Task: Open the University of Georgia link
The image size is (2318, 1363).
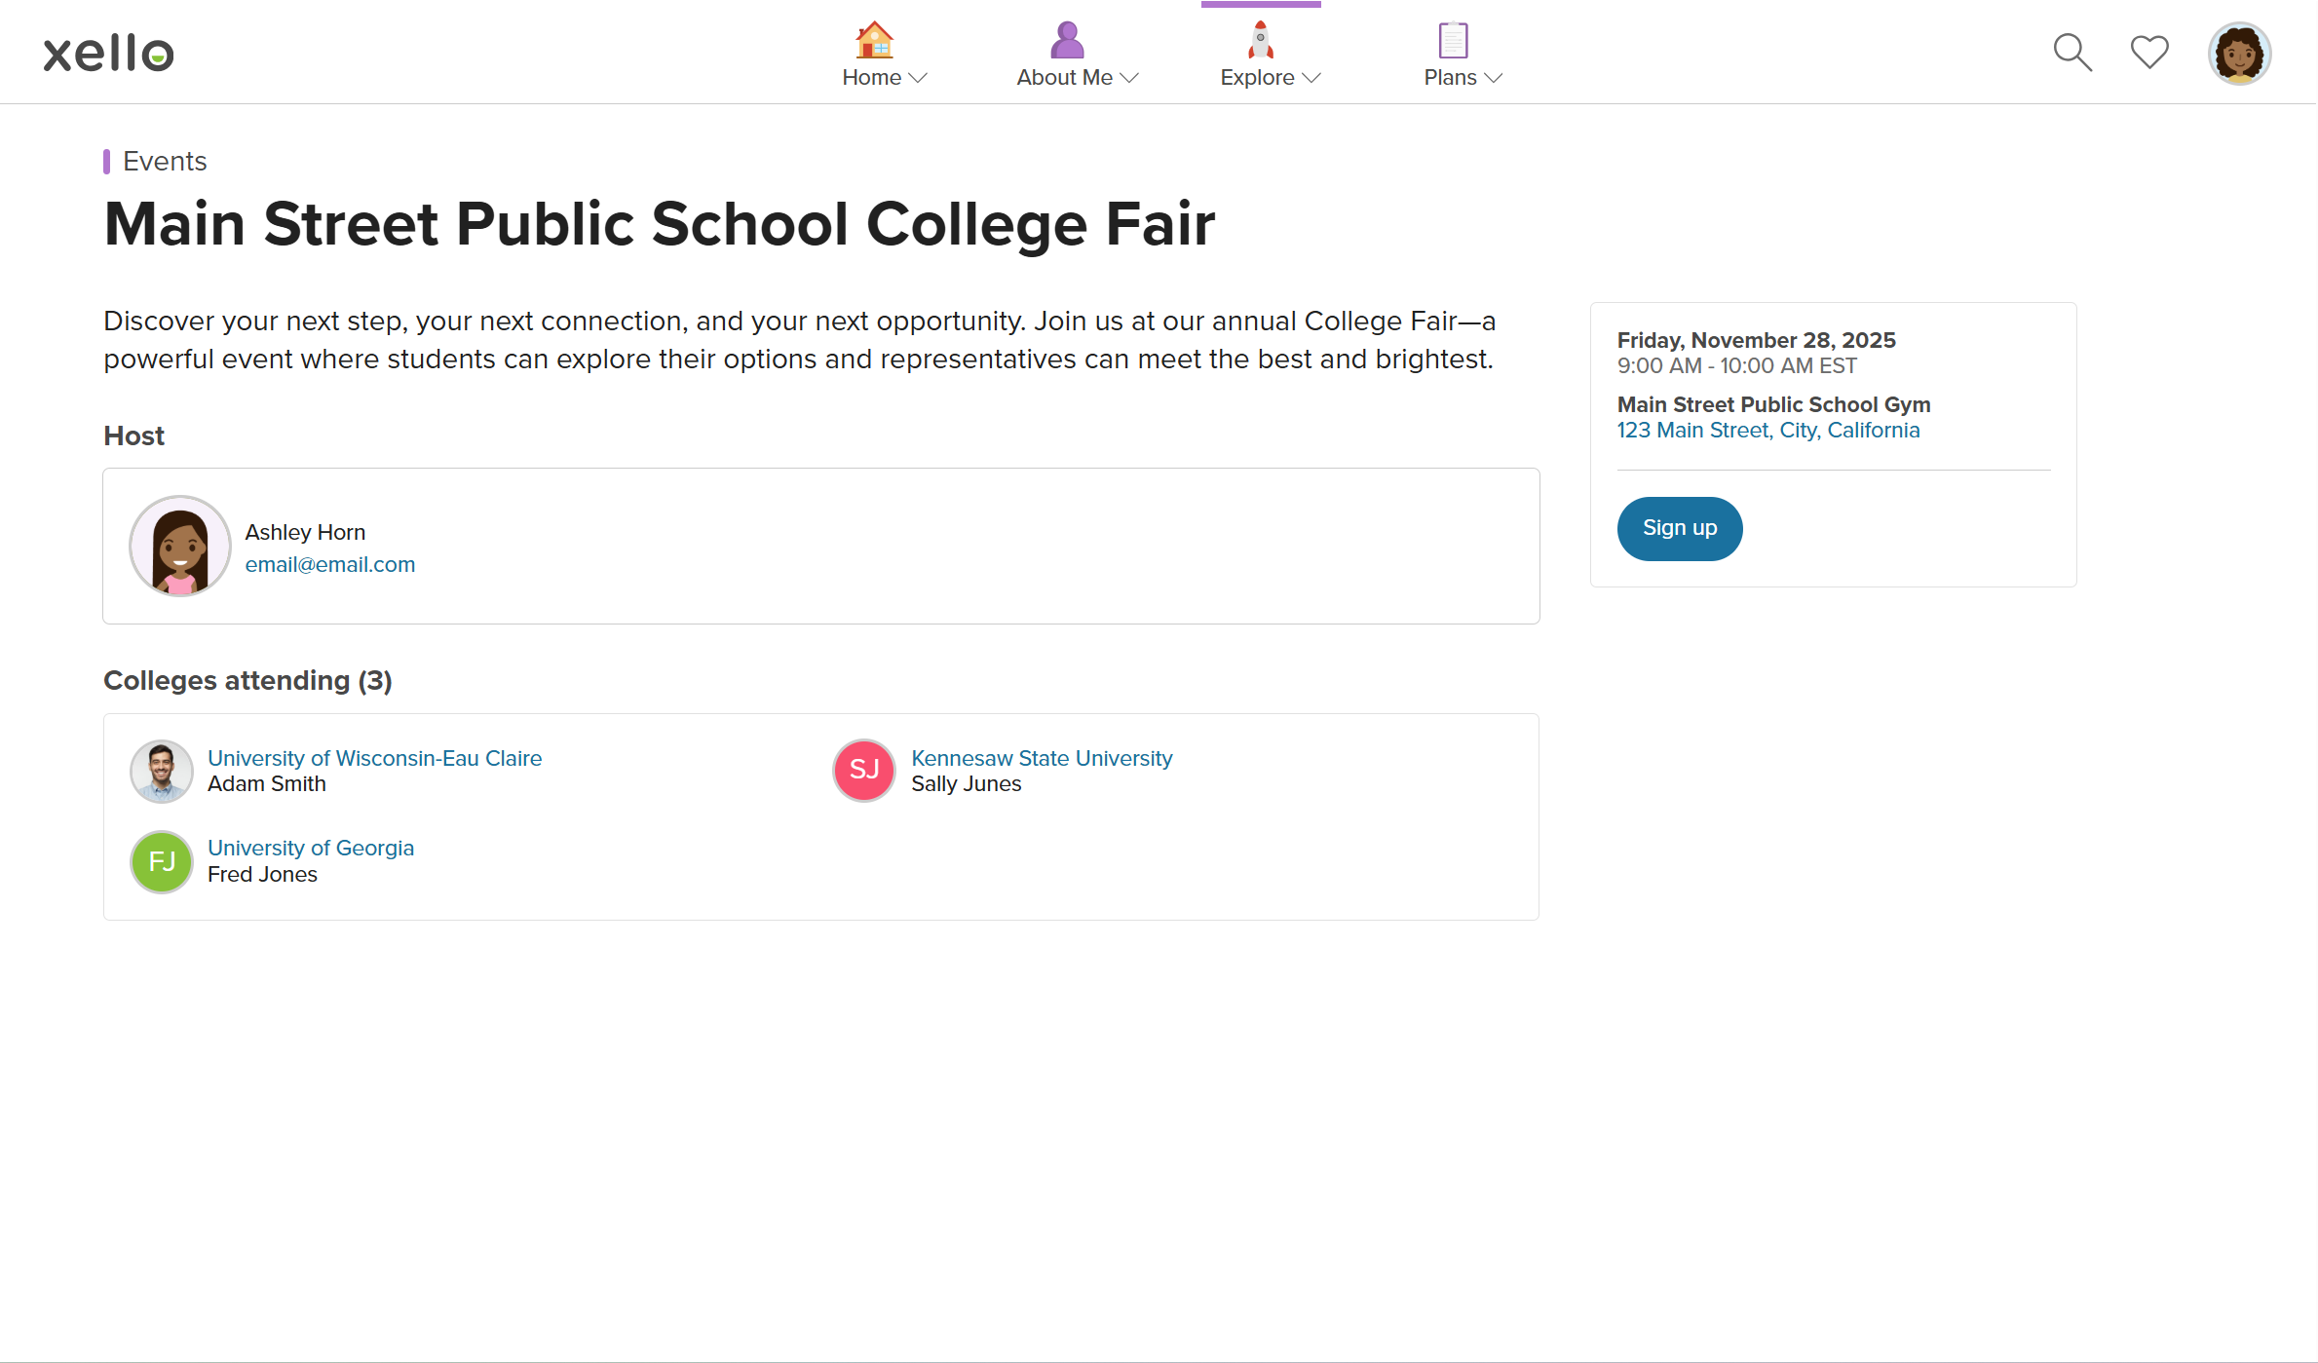Action: 310,848
